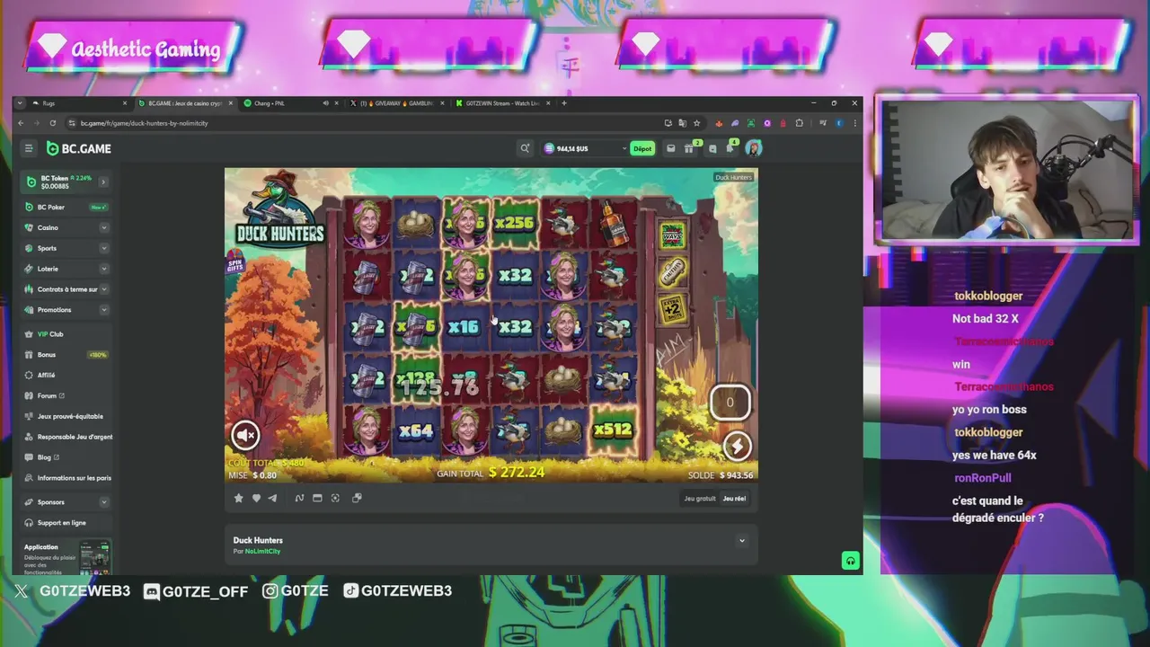Bookmark page with star in address bar
This screenshot has width=1150, height=647.
(696, 123)
